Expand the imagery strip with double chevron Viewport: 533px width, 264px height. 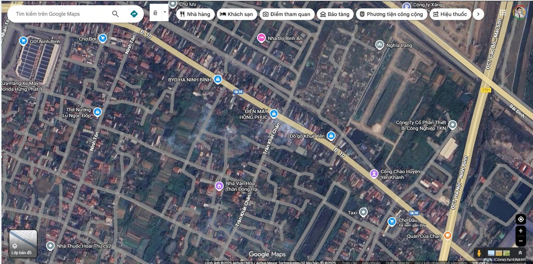(x=520, y=253)
